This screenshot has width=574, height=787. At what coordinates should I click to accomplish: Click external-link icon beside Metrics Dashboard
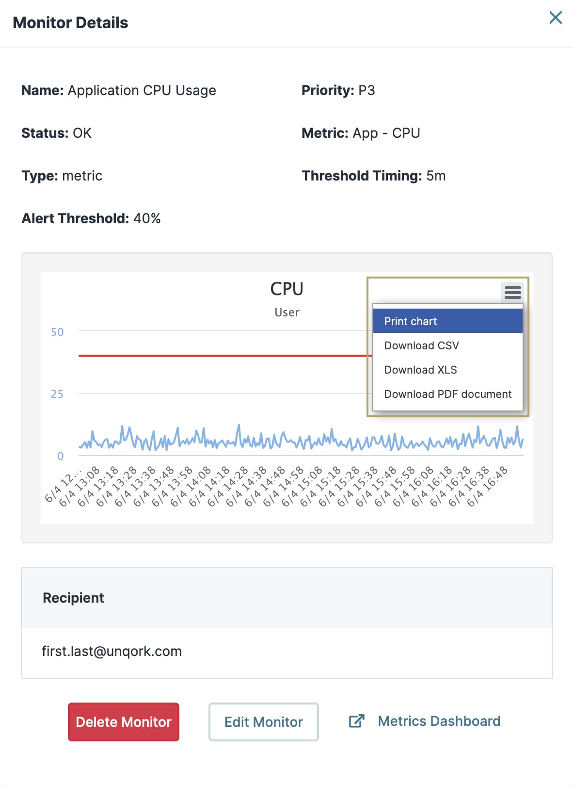click(x=356, y=721)
